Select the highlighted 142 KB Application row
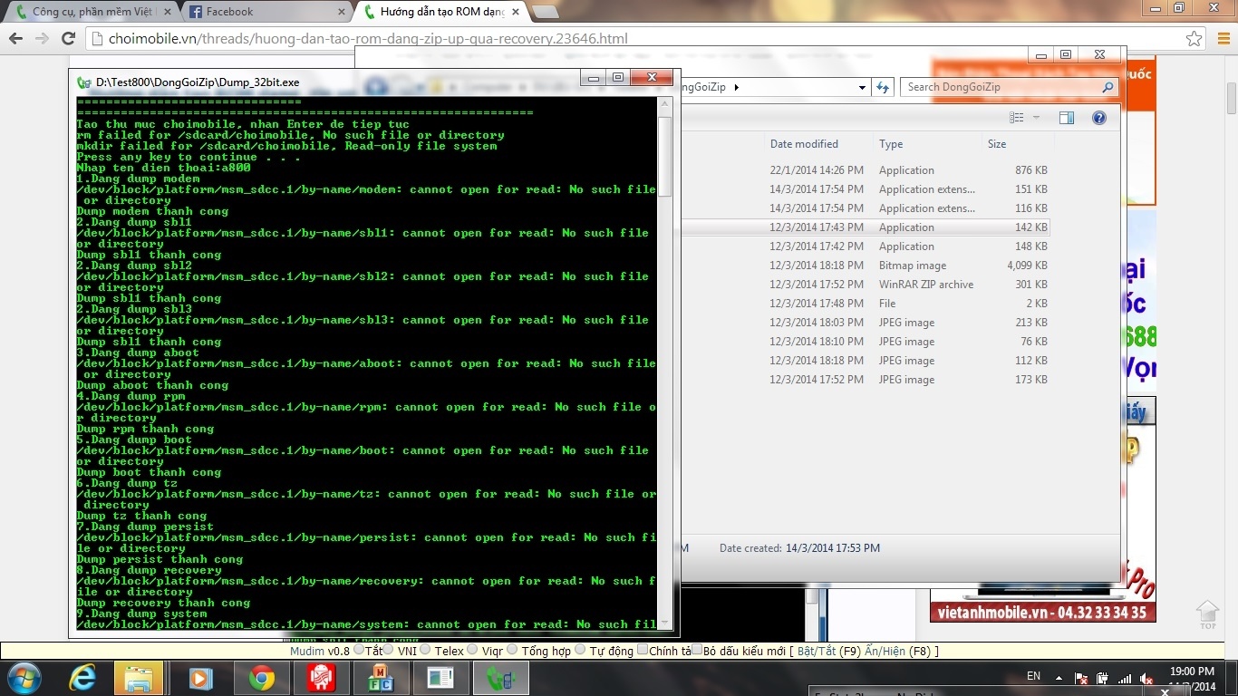The width and height of the screenshot is (1238, 696). coord(865,227)
